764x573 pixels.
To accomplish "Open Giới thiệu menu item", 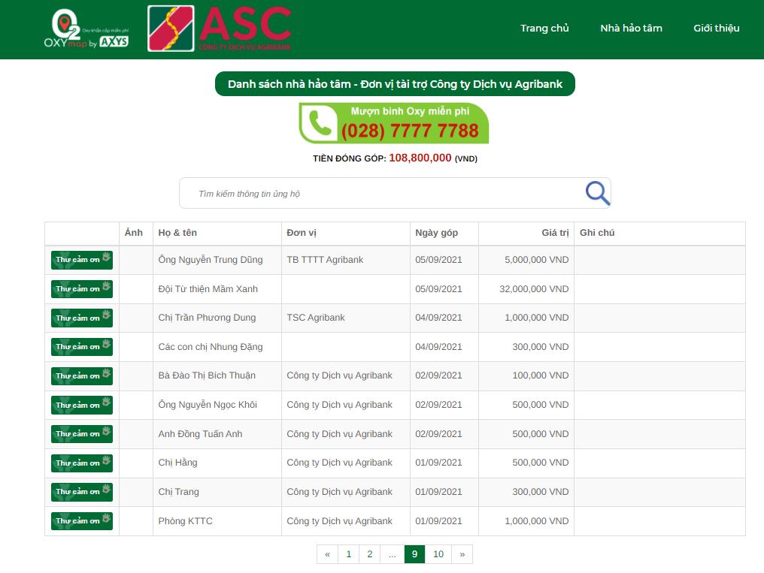I will point(716,29).
